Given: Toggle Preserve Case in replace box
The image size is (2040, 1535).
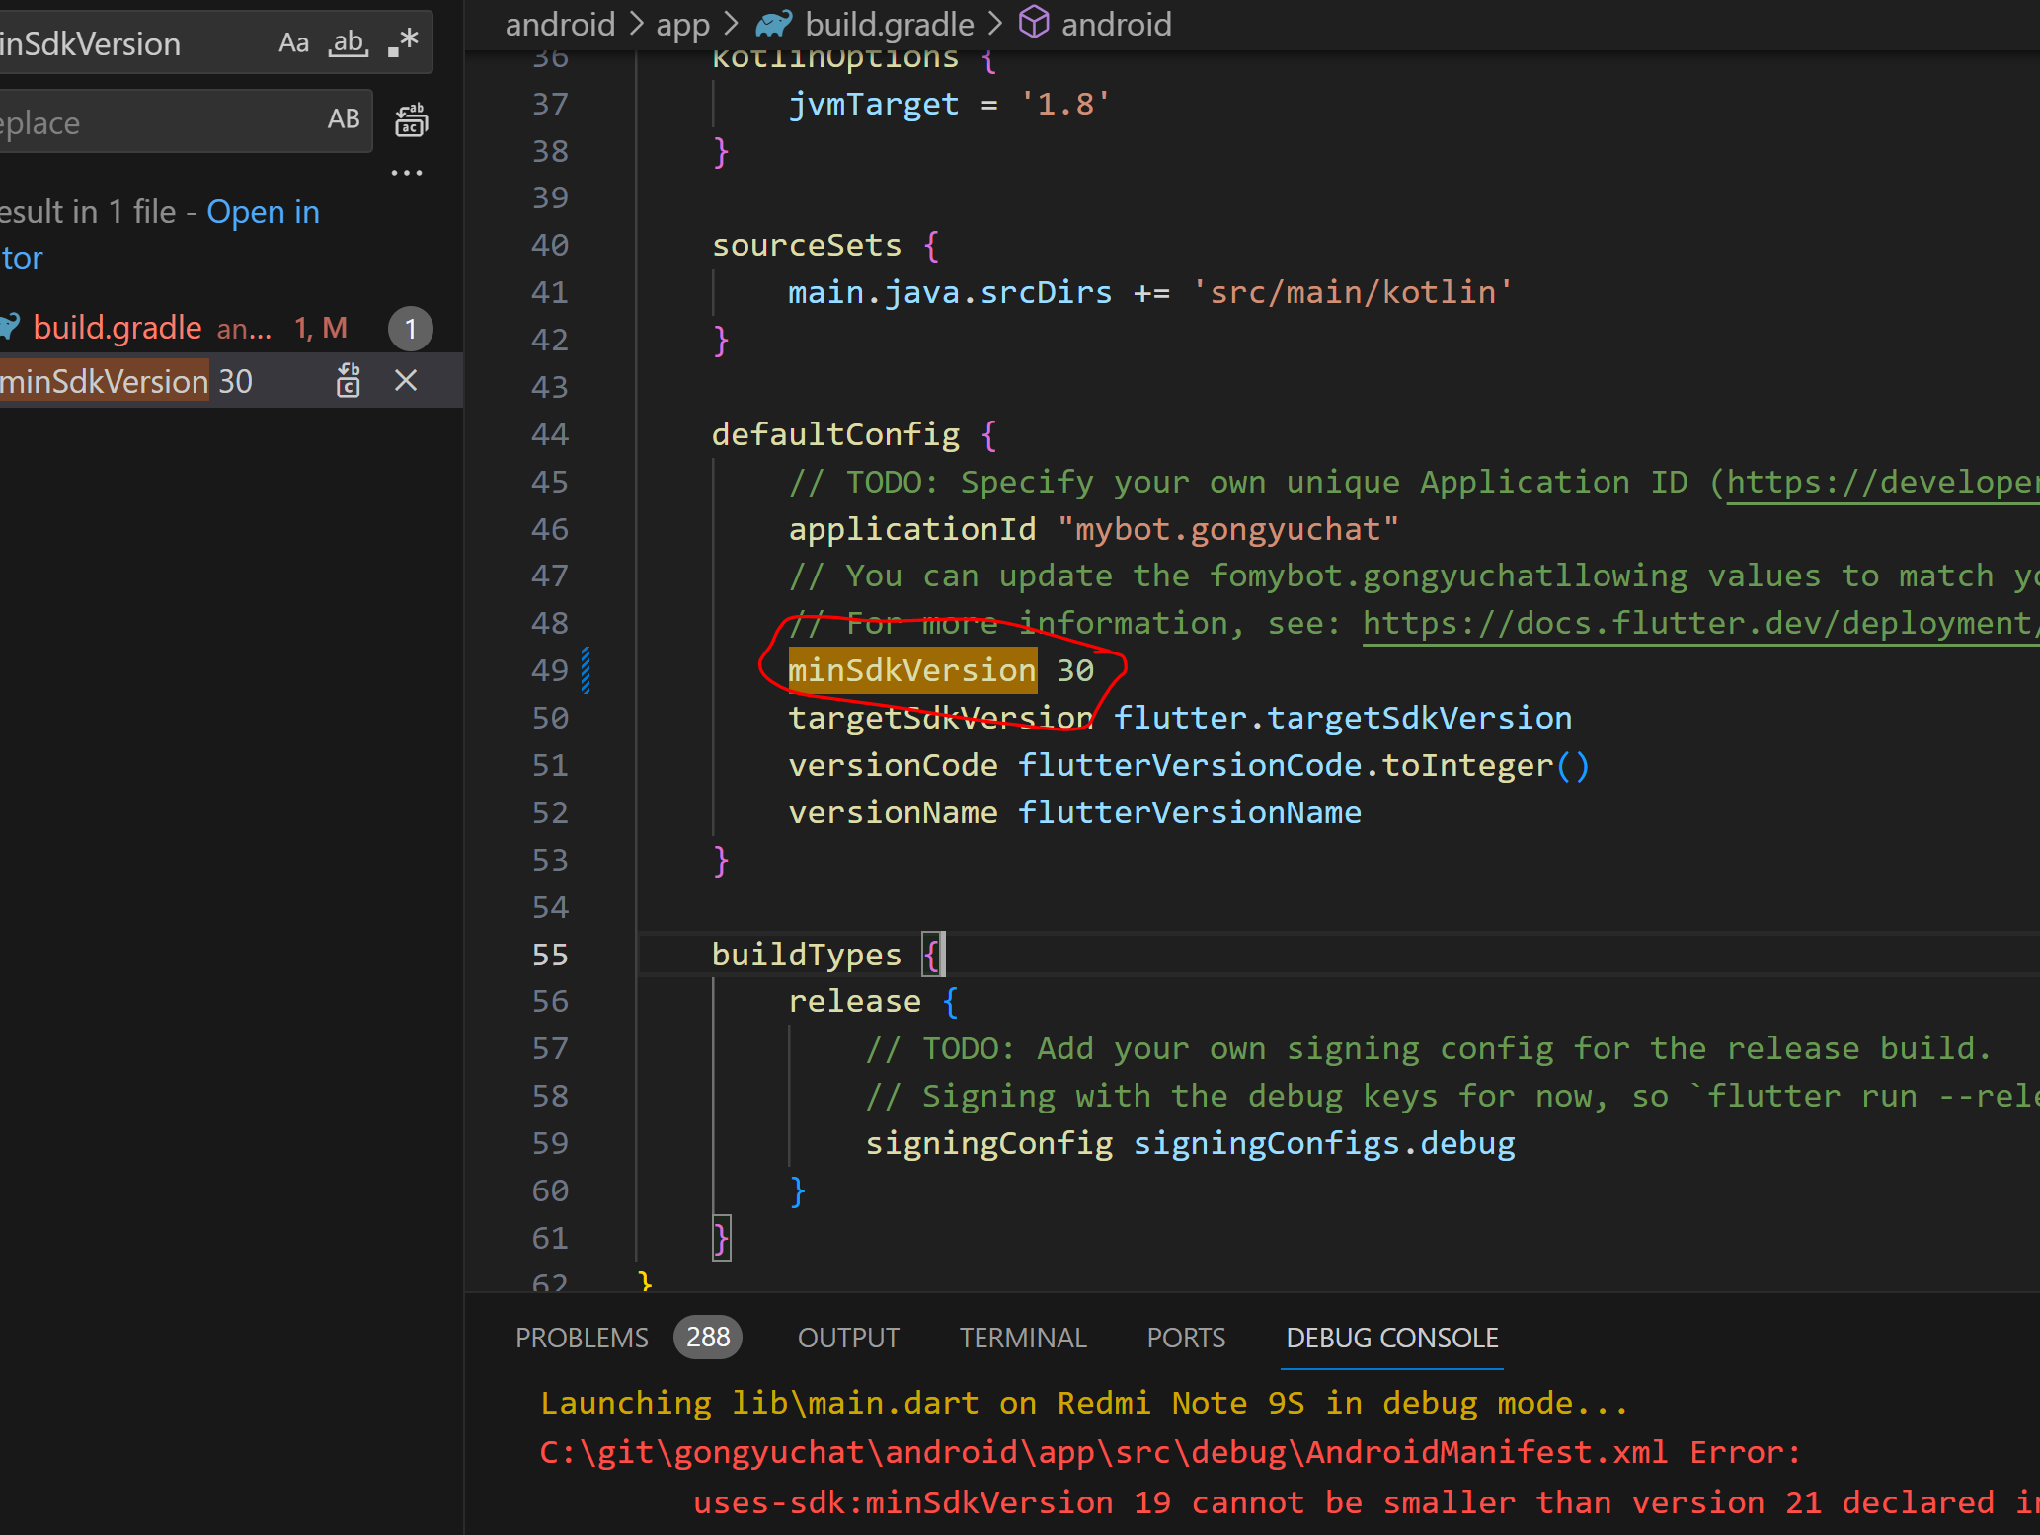Looking at the screenshot, I should [343, 120].
